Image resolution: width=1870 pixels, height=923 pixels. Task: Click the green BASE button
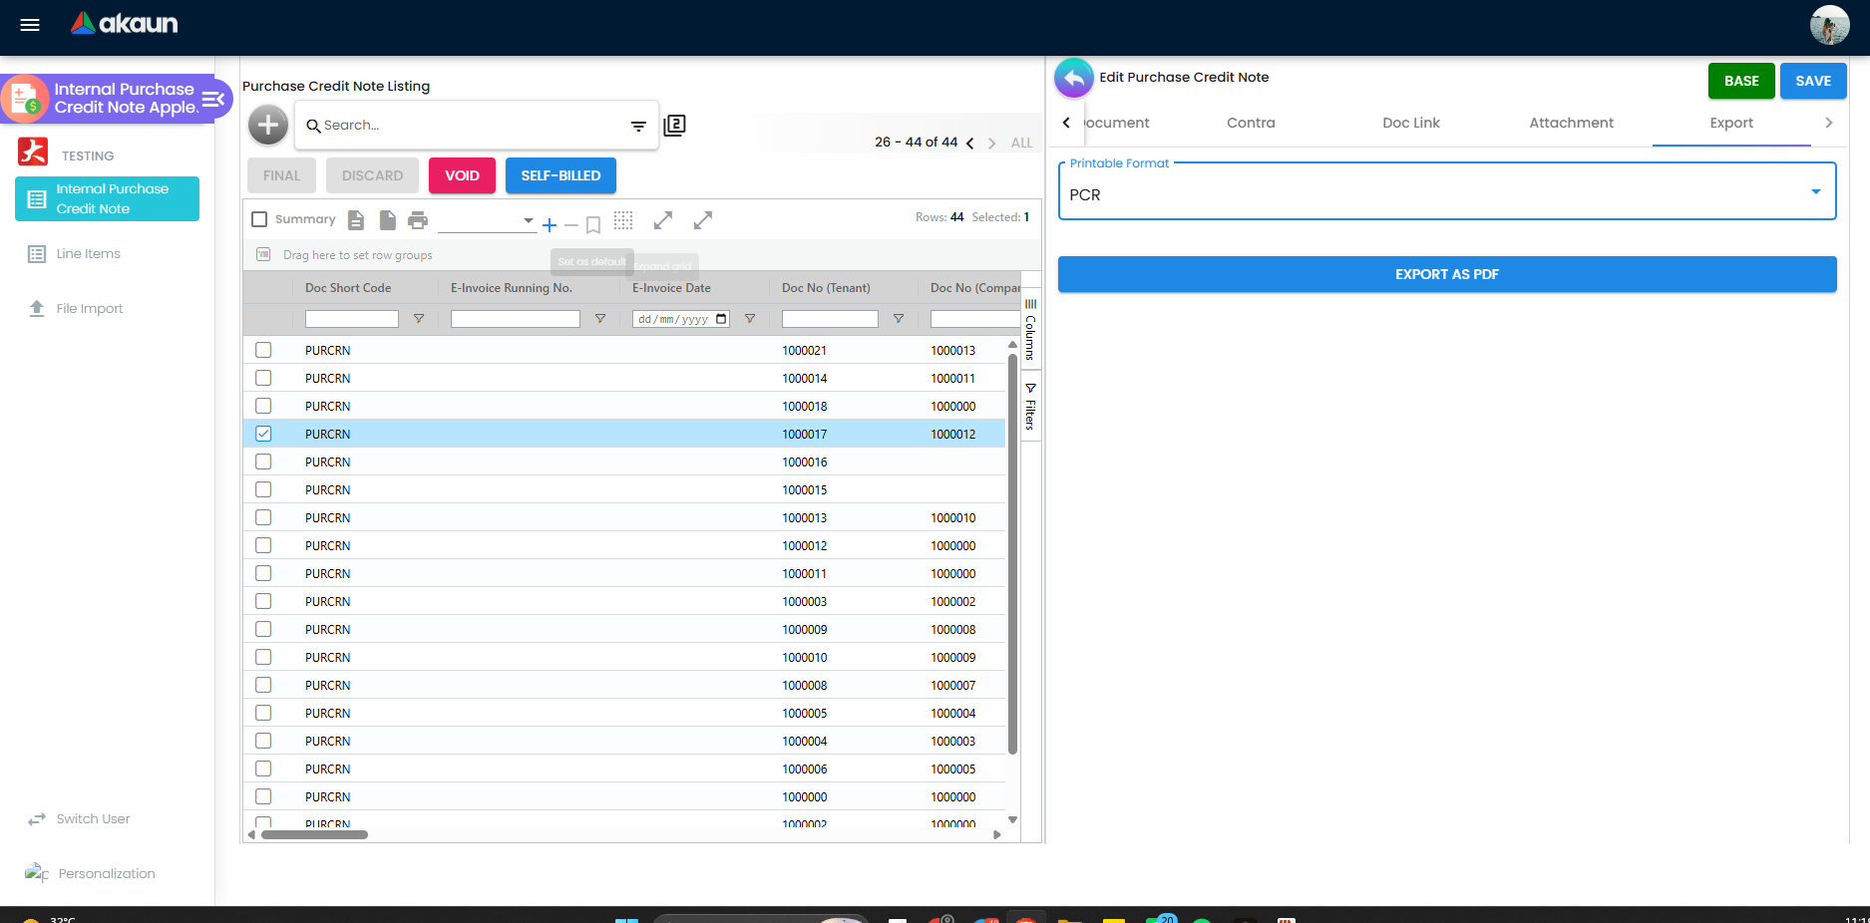1741,81
